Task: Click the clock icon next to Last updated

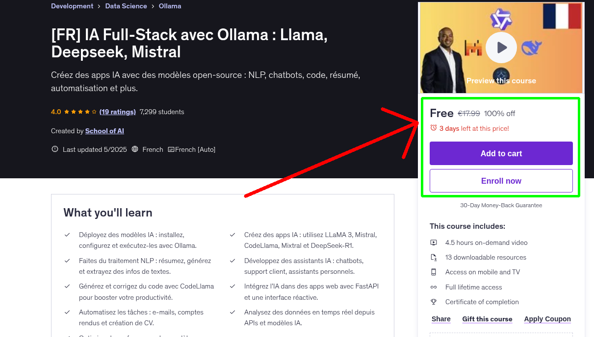Action: pos(54,149)
